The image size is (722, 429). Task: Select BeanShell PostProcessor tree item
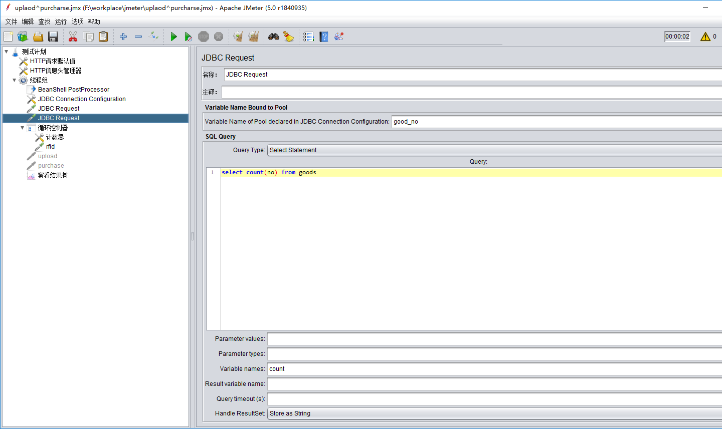point(74,90)
